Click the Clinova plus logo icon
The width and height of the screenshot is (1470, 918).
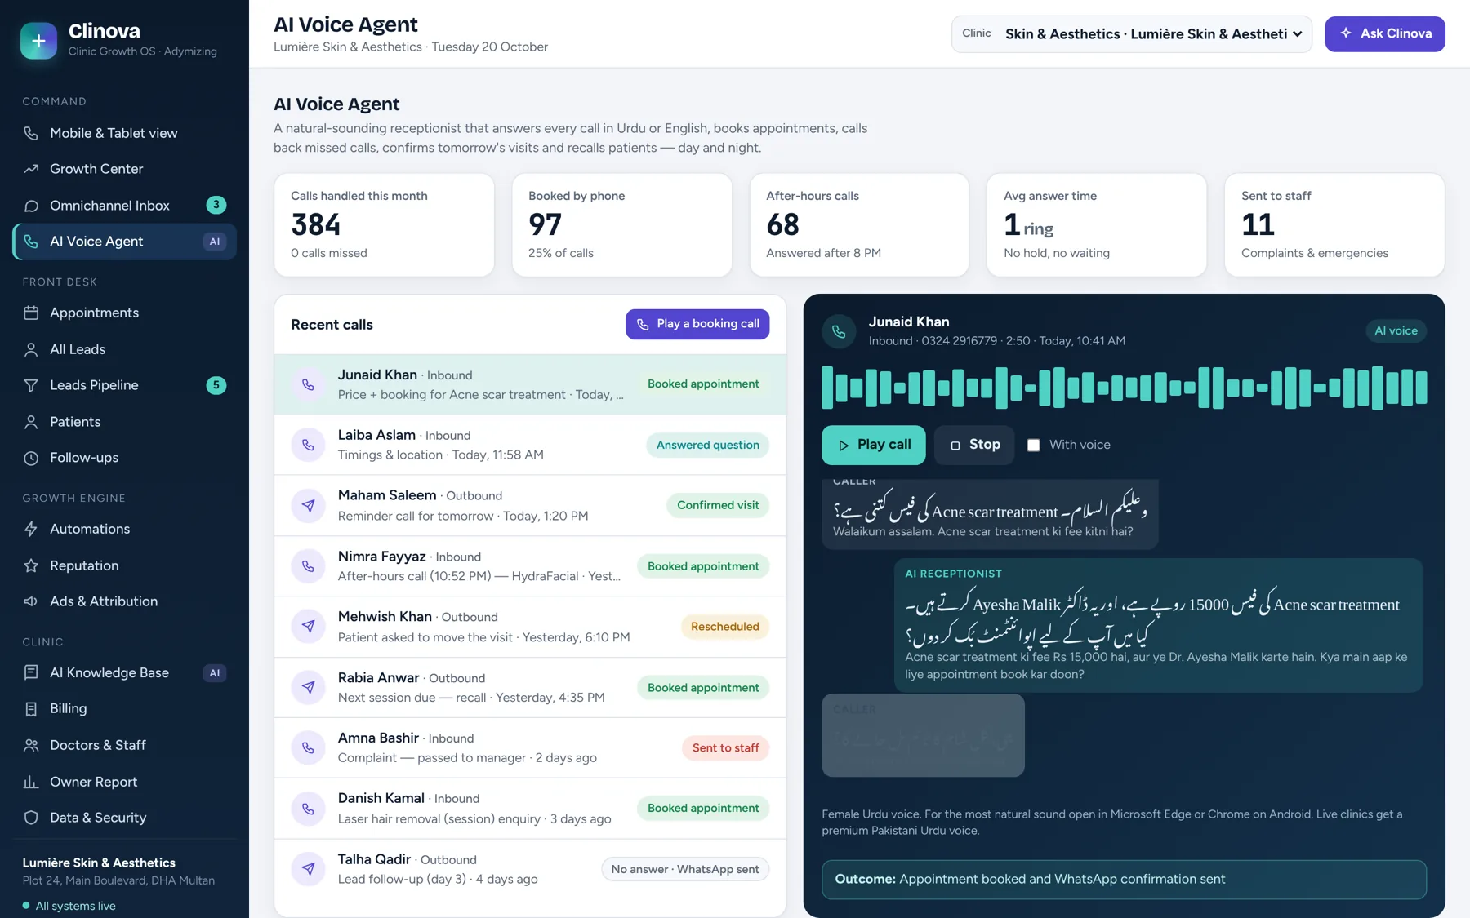point(38,41)
